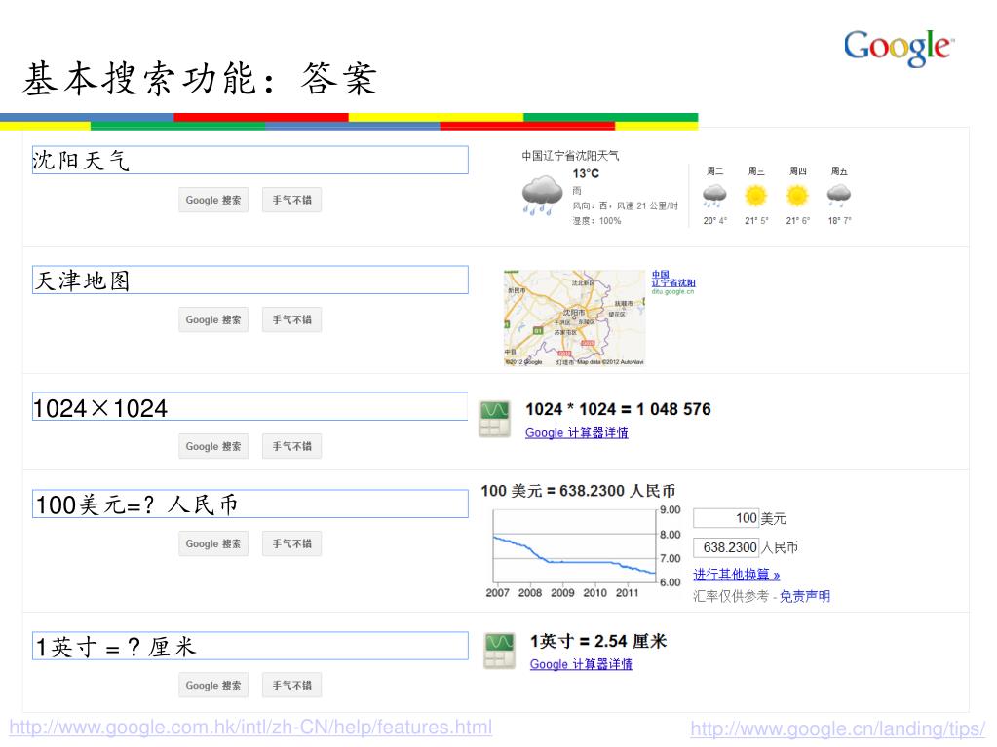Image resolution: width=997 pixels, height=747 pixels.
Task: Click the 100 美元 = 638.2300 人民币 result
Action: [578, 491]
